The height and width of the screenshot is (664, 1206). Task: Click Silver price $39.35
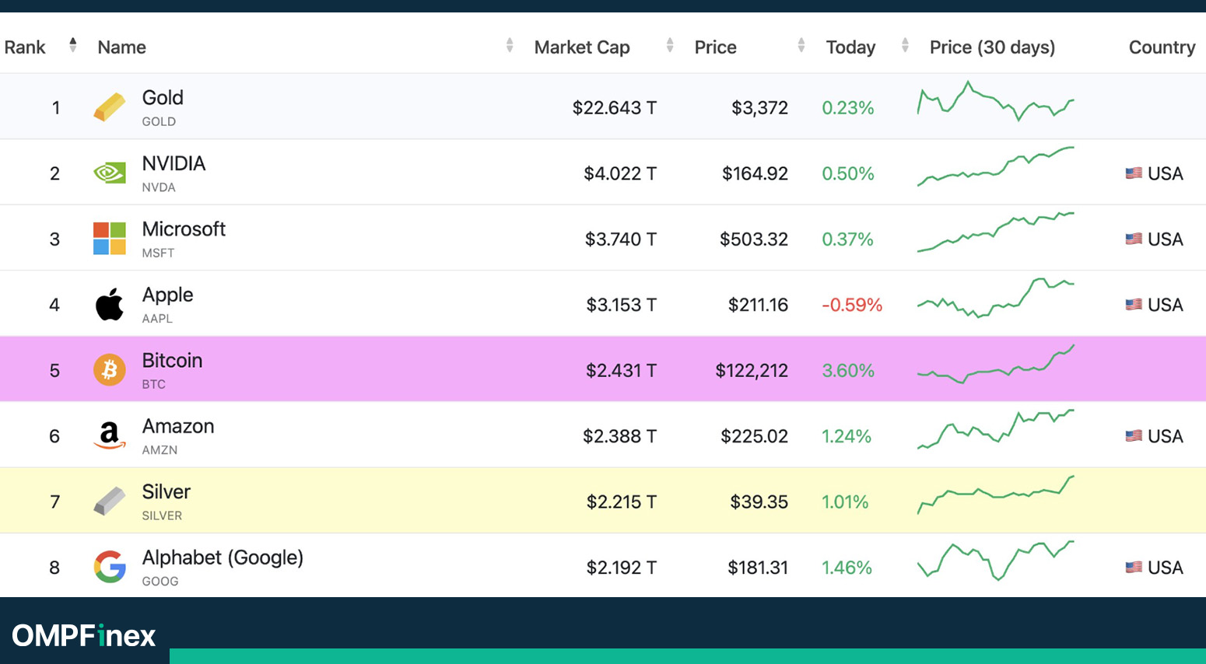click(x=759, y=502)
